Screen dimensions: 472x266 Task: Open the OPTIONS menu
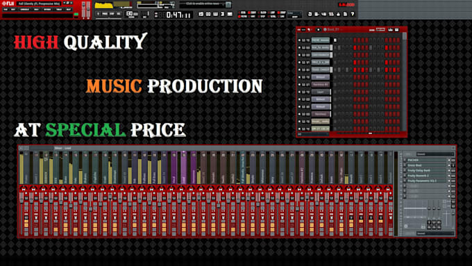48,10
